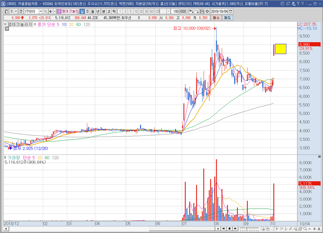Viewport: 323px width, 233px height.
Task: Click the copy window icon in title bar
Action: click(288, 4)
